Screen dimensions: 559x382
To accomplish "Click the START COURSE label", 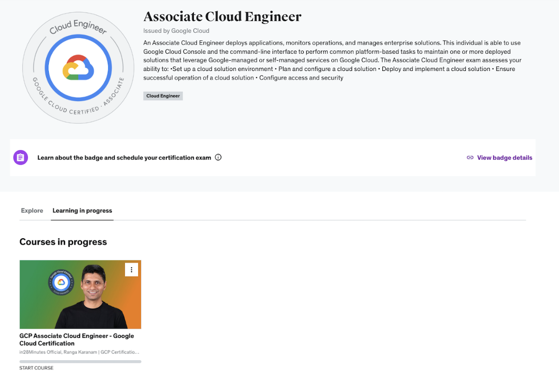I will click(36, 368).
